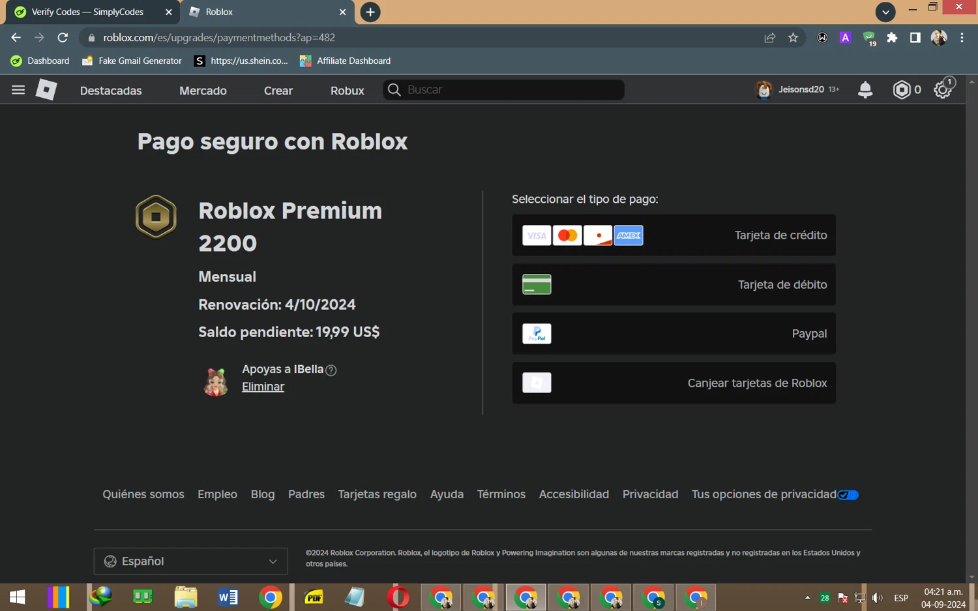This screenshot has height=611, width=978.
Task: Toggle Tus opciones de privacidad switch
Action: click(848, 495)
